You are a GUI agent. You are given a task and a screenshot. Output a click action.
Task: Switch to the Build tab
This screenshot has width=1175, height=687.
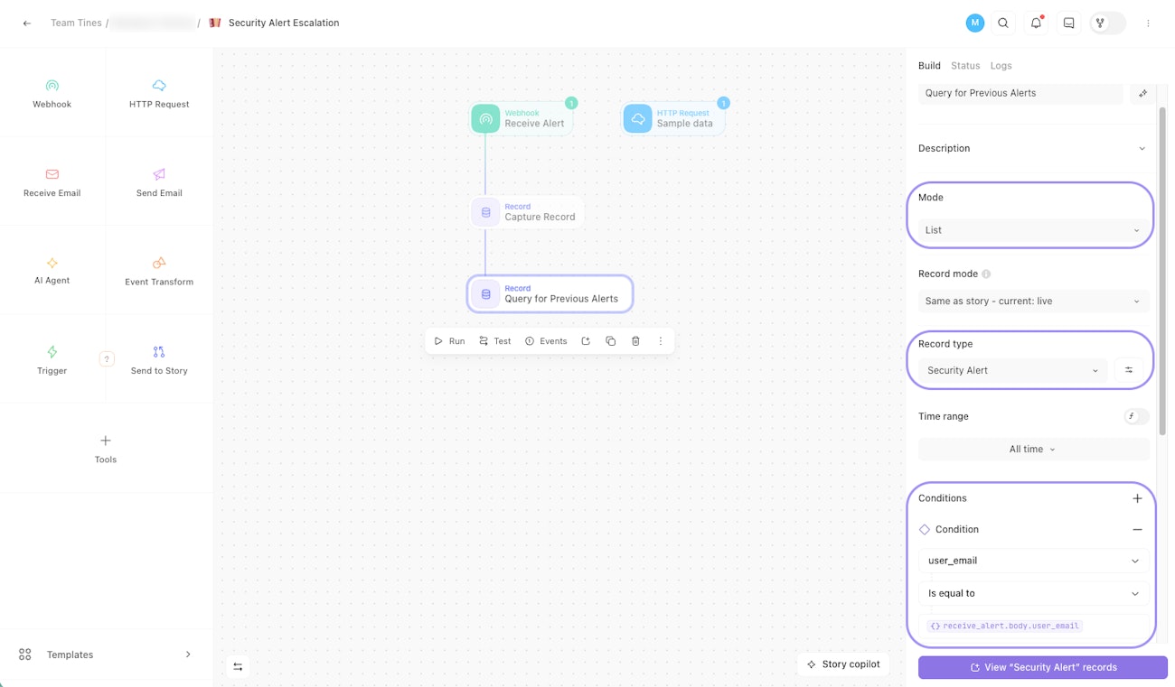(929, 66)
